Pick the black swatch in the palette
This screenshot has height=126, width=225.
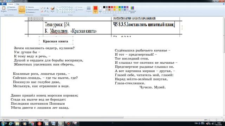click(x=104, y=7)
